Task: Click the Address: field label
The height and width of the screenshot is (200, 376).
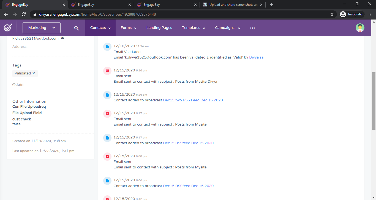Action: (20, 47)
